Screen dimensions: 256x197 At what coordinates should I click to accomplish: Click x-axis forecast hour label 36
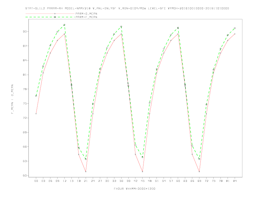121,181
